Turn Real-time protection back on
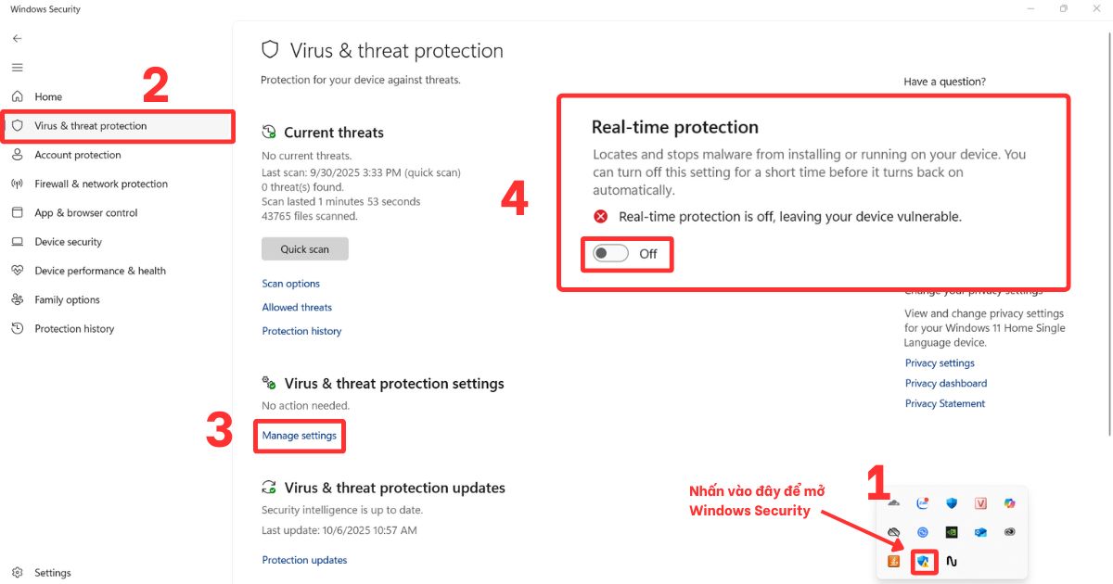 point(609,253)
